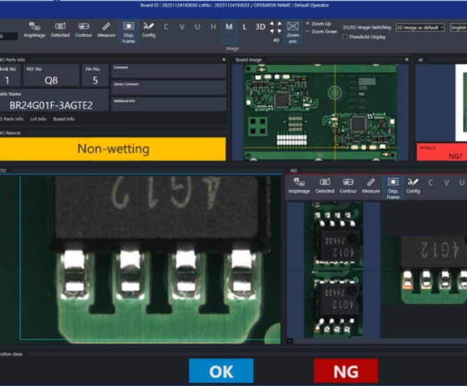Activate Contour in the NG panel toolbar
Screen dimensions: 467x386
coord(348,186)
